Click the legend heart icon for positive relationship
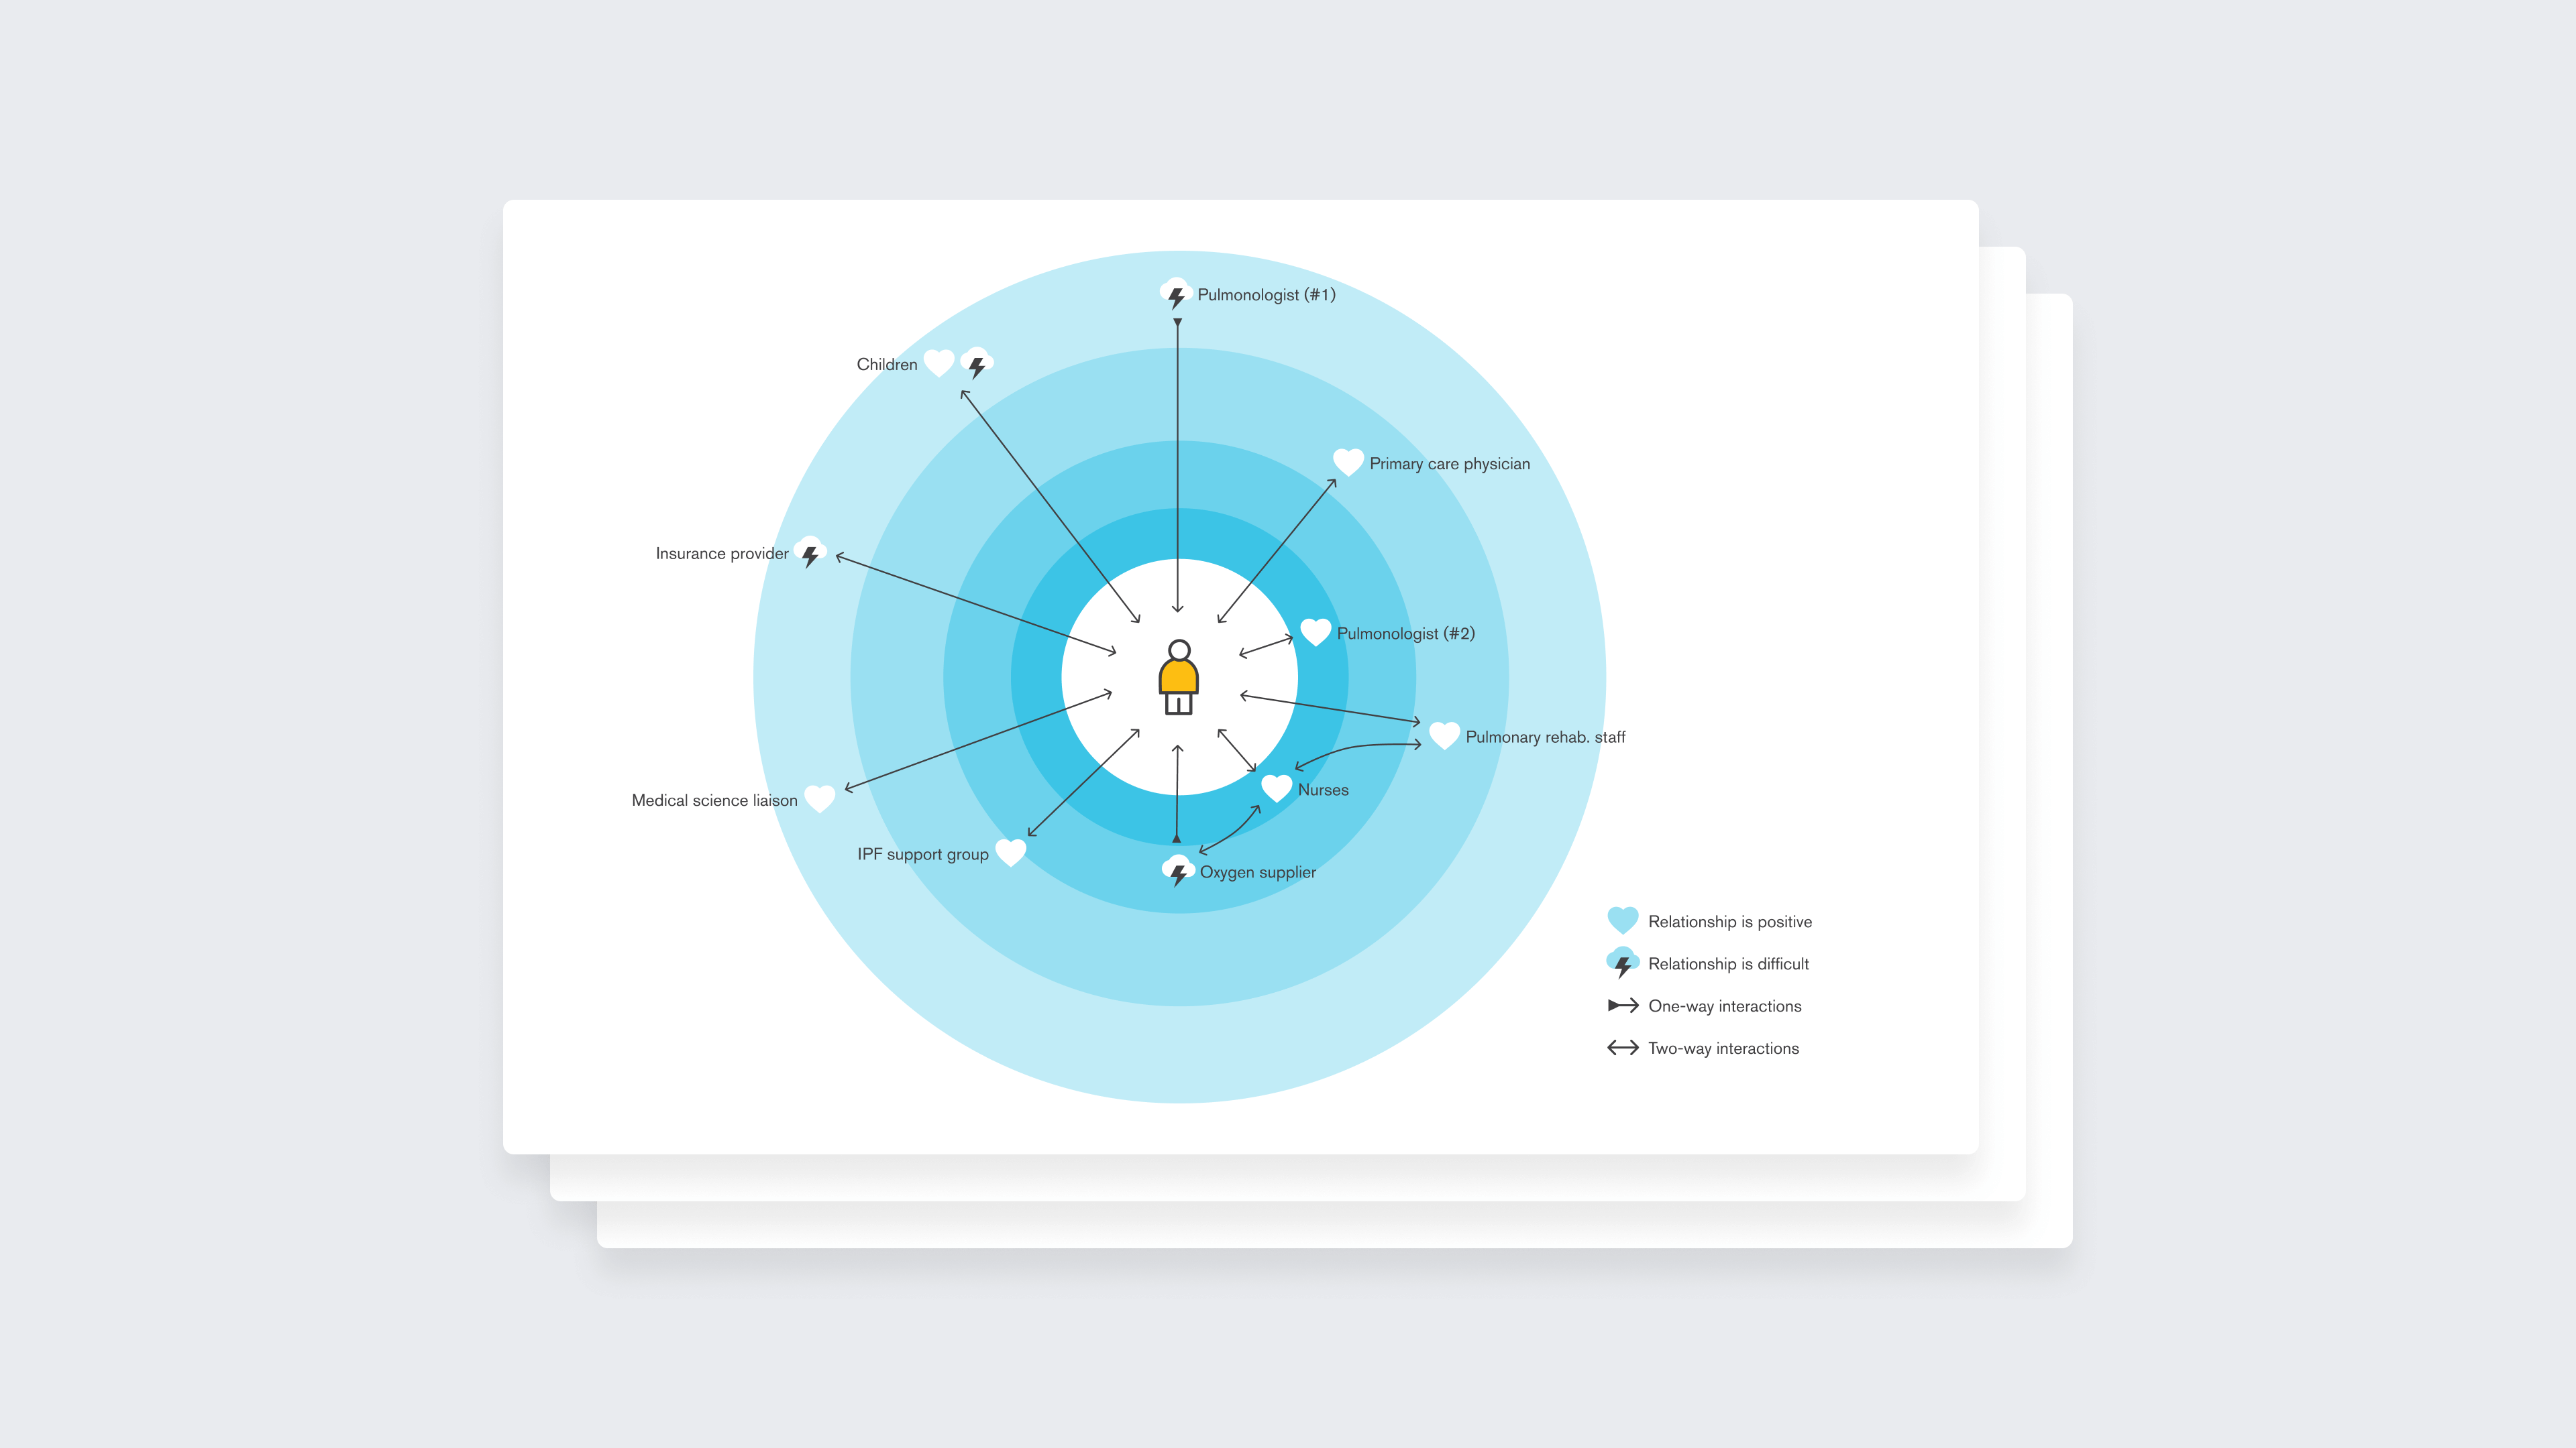Viewport: 2576px width, 1448px height. (x=1623, y=920)
